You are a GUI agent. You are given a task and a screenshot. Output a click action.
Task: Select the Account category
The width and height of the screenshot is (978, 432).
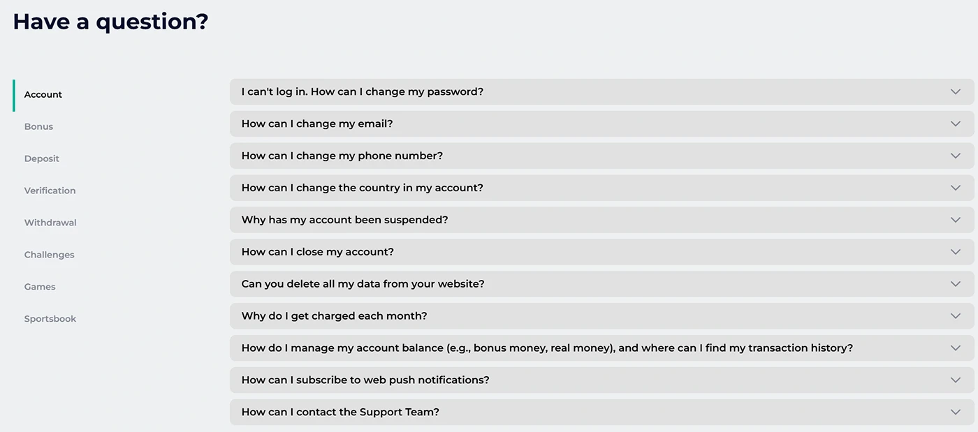point(43,94)
